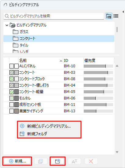Click priority bar of ALCパネル
The width and height of the screenshot is (125, 168).
[x=98, y=66]
